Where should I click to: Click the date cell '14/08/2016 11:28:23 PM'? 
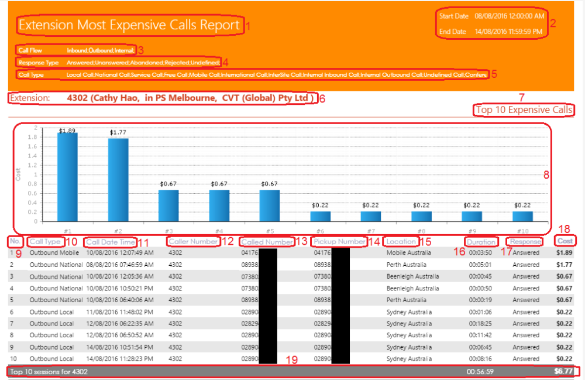coord(119,359)
